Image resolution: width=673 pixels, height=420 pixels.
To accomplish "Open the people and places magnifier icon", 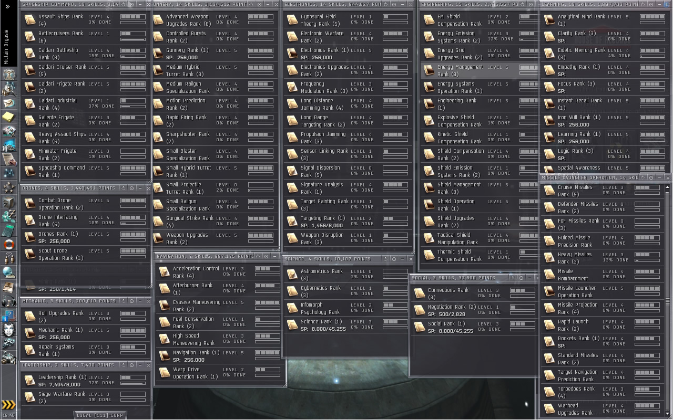I will (8, 88).
